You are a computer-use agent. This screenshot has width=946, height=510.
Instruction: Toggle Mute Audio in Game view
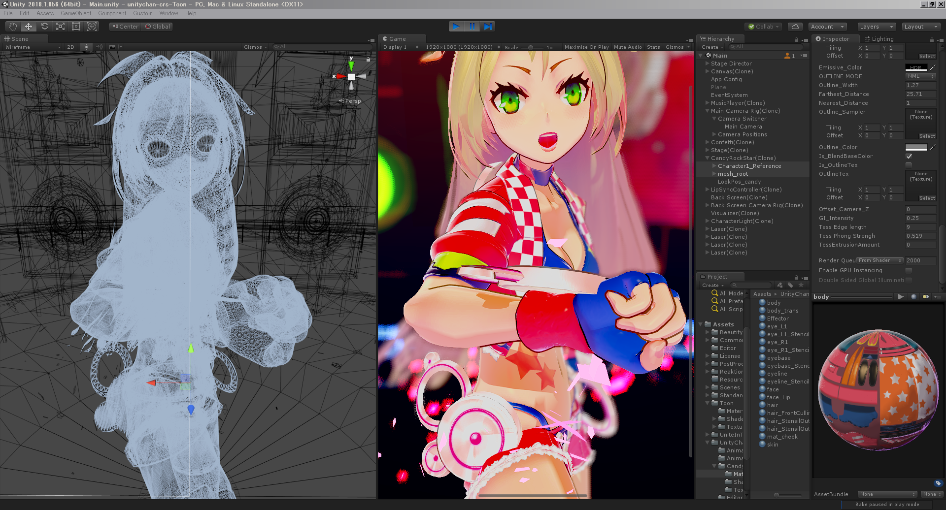[x=628, y=47]
